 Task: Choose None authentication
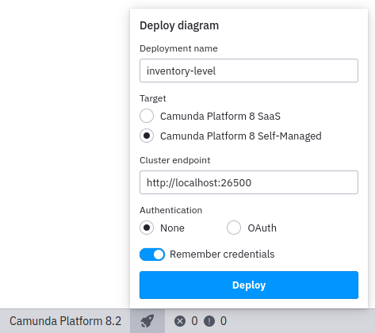click(147, 228)
